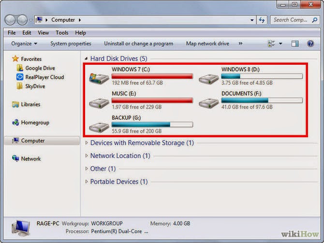Click the Network icon in sidebar
The image size is (324, 243).
tap(15, 158)
